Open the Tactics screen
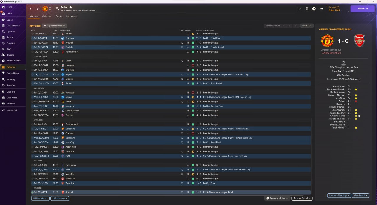Screen dimensions: 377x205 10,37
